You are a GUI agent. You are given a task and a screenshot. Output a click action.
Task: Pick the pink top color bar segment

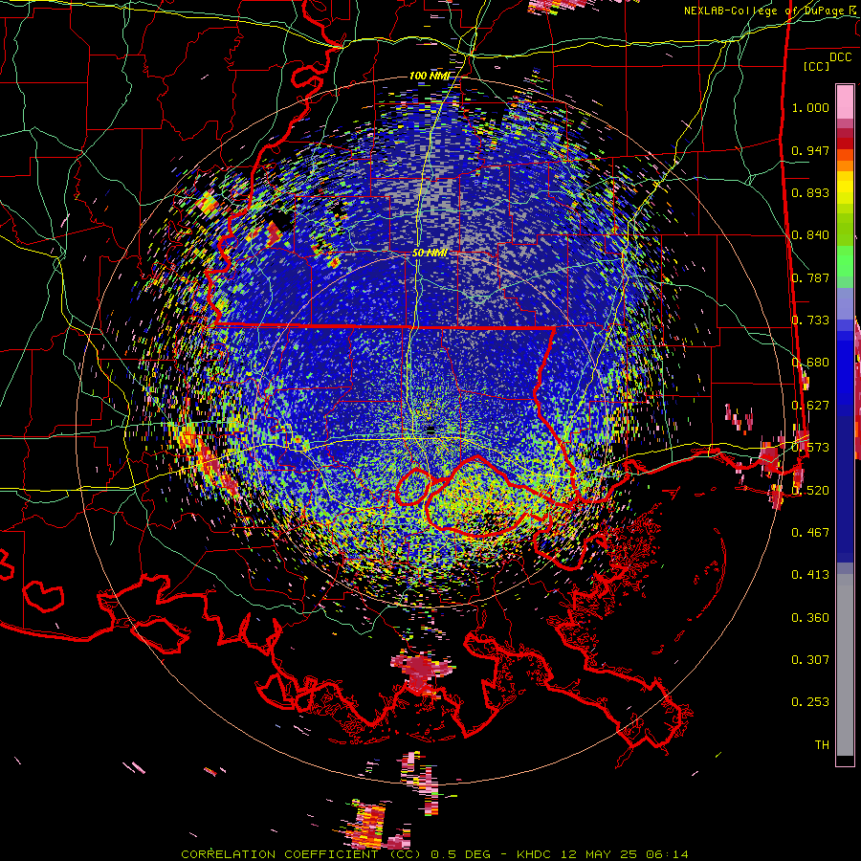pyautogui.click(x=845, y=101)
